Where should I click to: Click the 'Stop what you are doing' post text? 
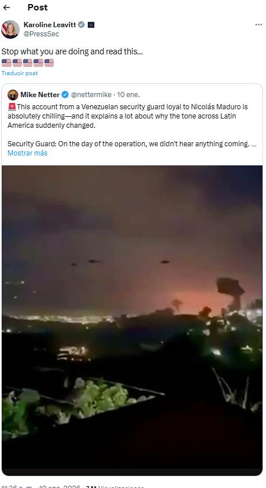(72, 51)
